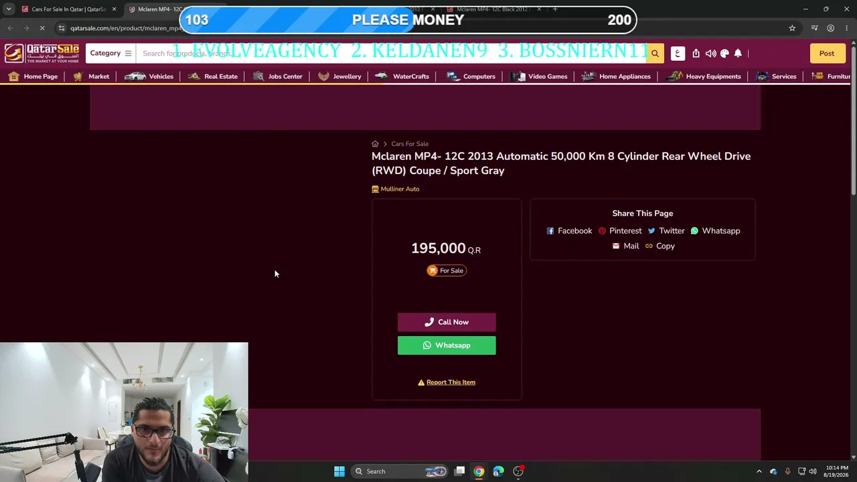Open the Windows Start menu
Viewport: 857px width, 482px height.
point(339,471)
